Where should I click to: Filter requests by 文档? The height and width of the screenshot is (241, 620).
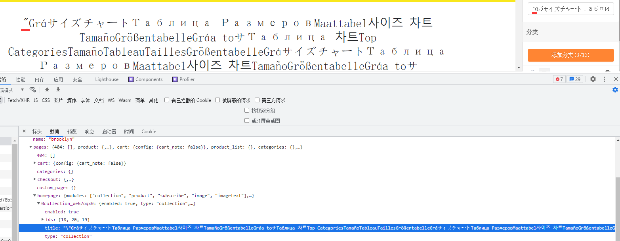click(99, 100)
